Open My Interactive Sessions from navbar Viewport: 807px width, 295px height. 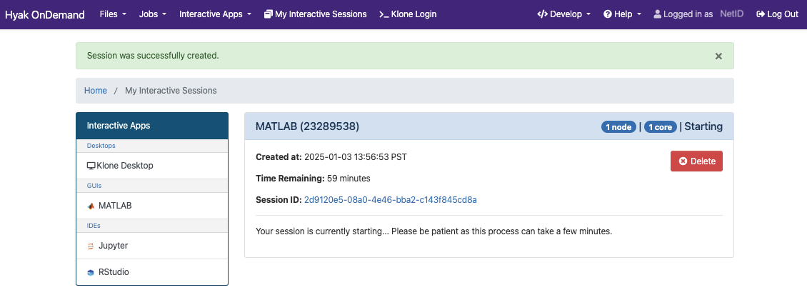pyautogui.click(x=315, y=14)
